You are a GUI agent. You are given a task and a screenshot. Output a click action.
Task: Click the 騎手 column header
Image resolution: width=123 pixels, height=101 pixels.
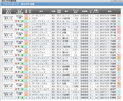pos(67,11)
